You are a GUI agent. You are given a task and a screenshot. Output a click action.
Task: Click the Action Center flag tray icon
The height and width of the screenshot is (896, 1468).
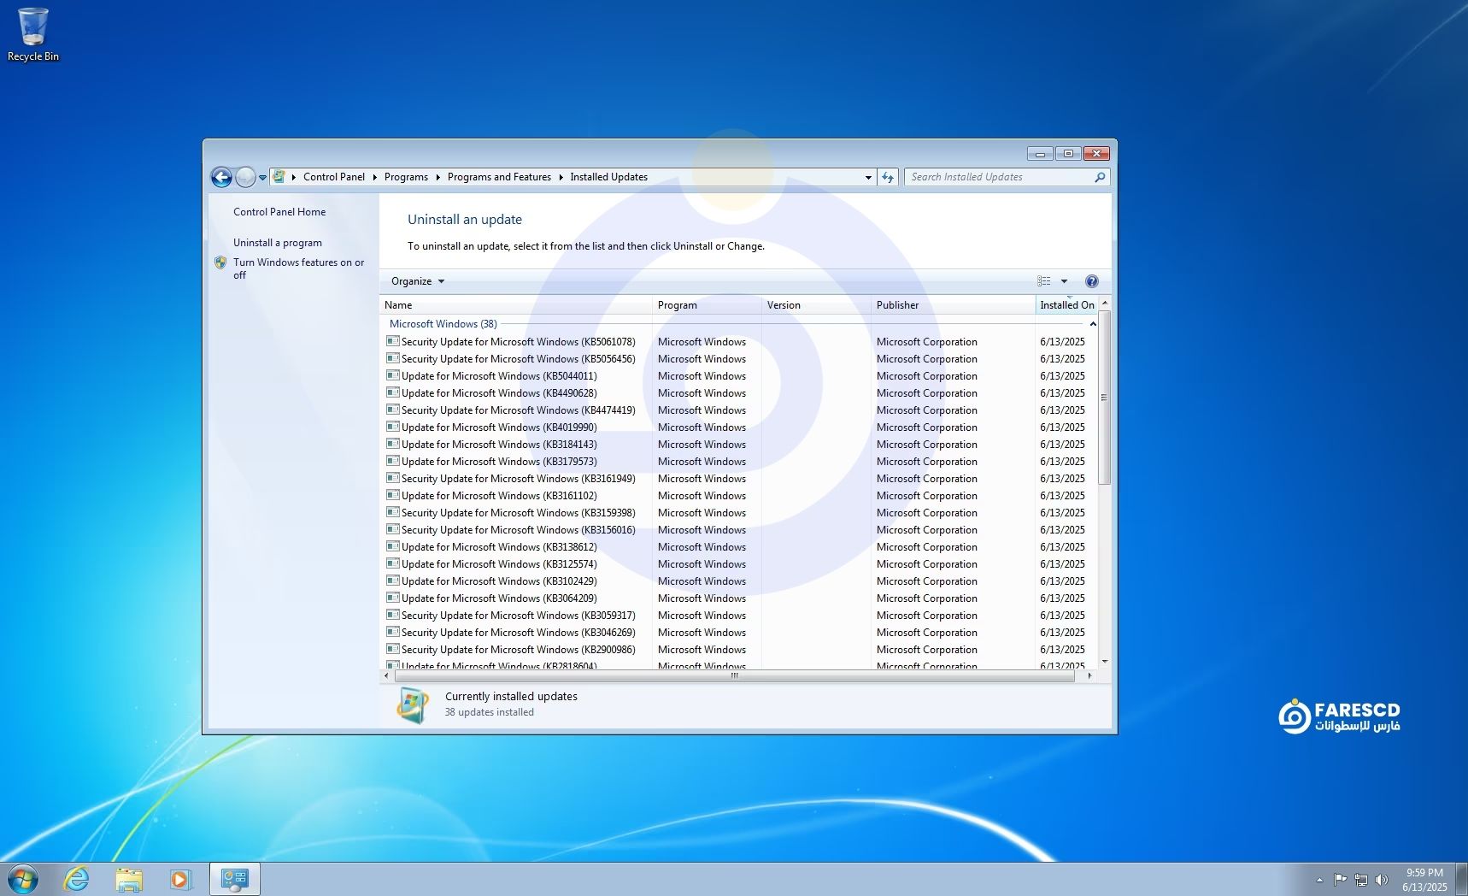tap(1340, 879)
